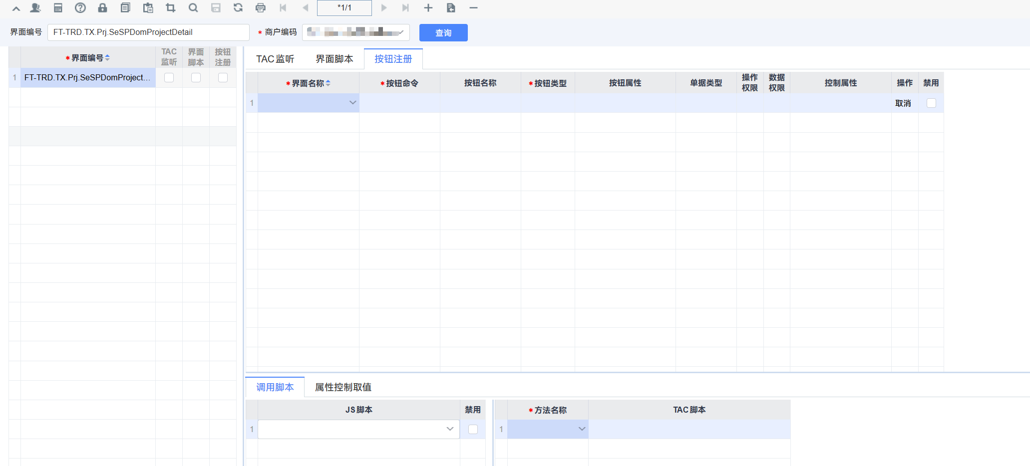This screenshot has height=466, width=1030.
Task: Click the paste clipboard icon
Action: point(148,8)
